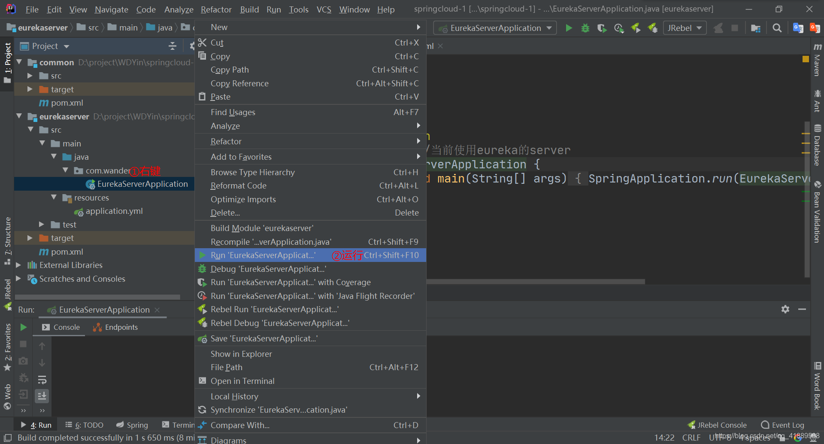
Task: Choose Show in Explorer
Action: (310, 354)
